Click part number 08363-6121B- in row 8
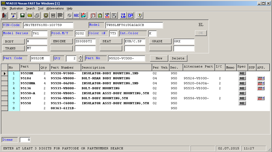The image size is (272, 152). pyautogui.click(x=63, y=108)
